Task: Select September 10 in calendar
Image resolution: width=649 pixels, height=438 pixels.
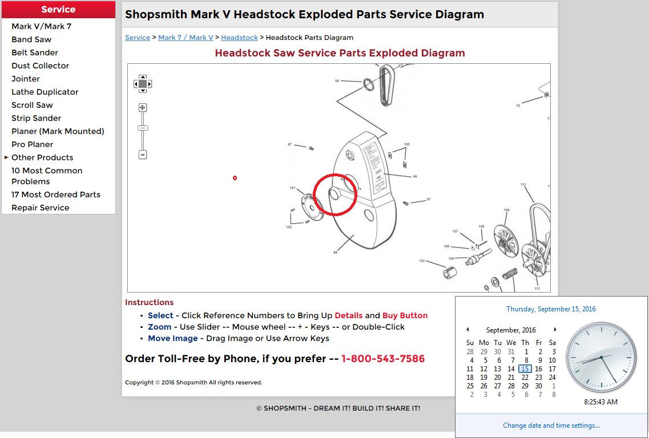Action: click(x=552, y=360)
